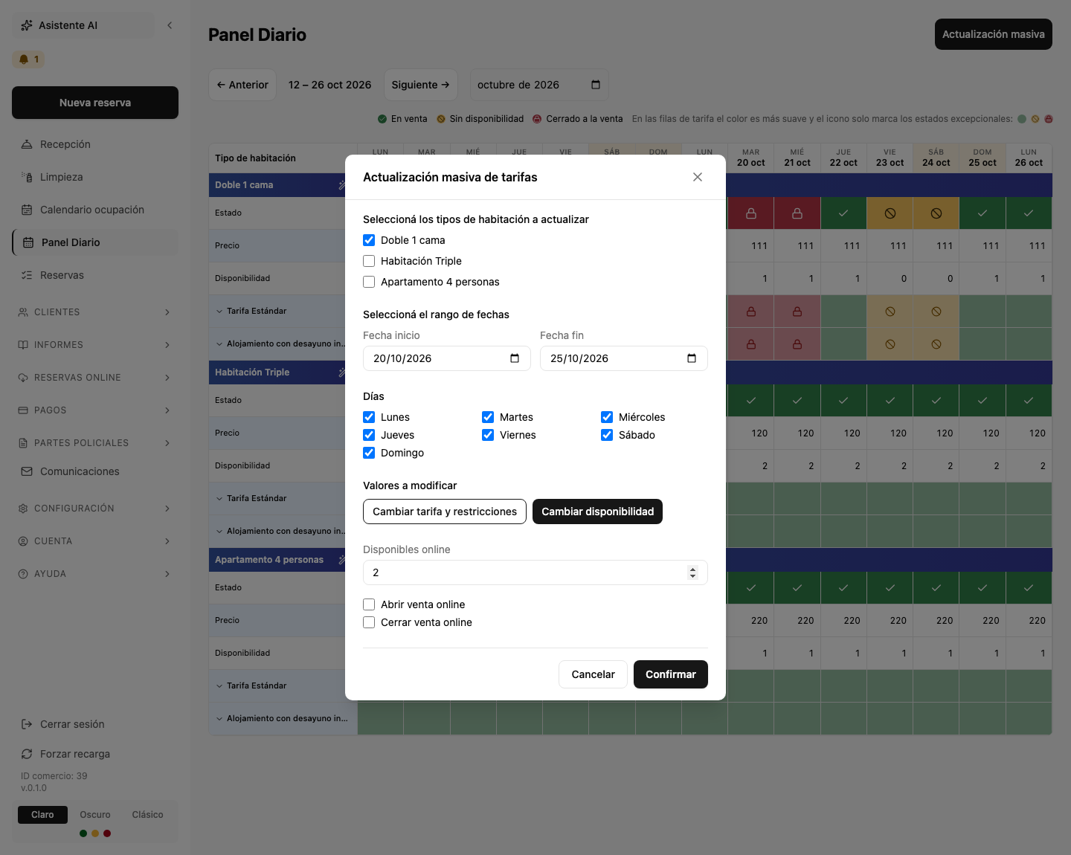Go to Siguiente date range
The height and width of the screenshot is (855, 1071).
tap(421, 85)
